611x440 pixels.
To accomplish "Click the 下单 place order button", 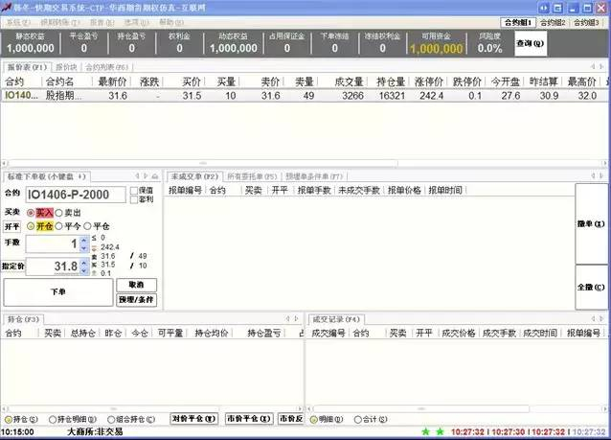I will click(x=58, y=291).
